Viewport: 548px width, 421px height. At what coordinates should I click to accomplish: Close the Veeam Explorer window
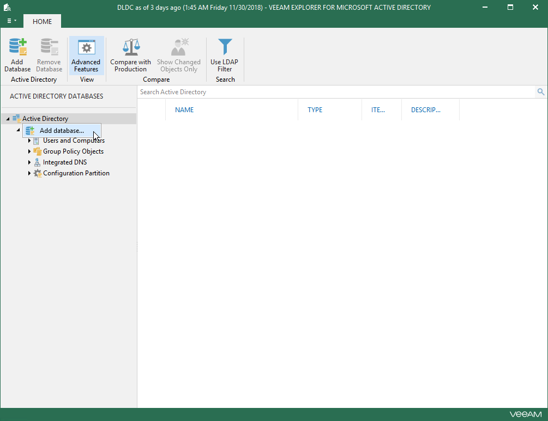coord(535,7)
